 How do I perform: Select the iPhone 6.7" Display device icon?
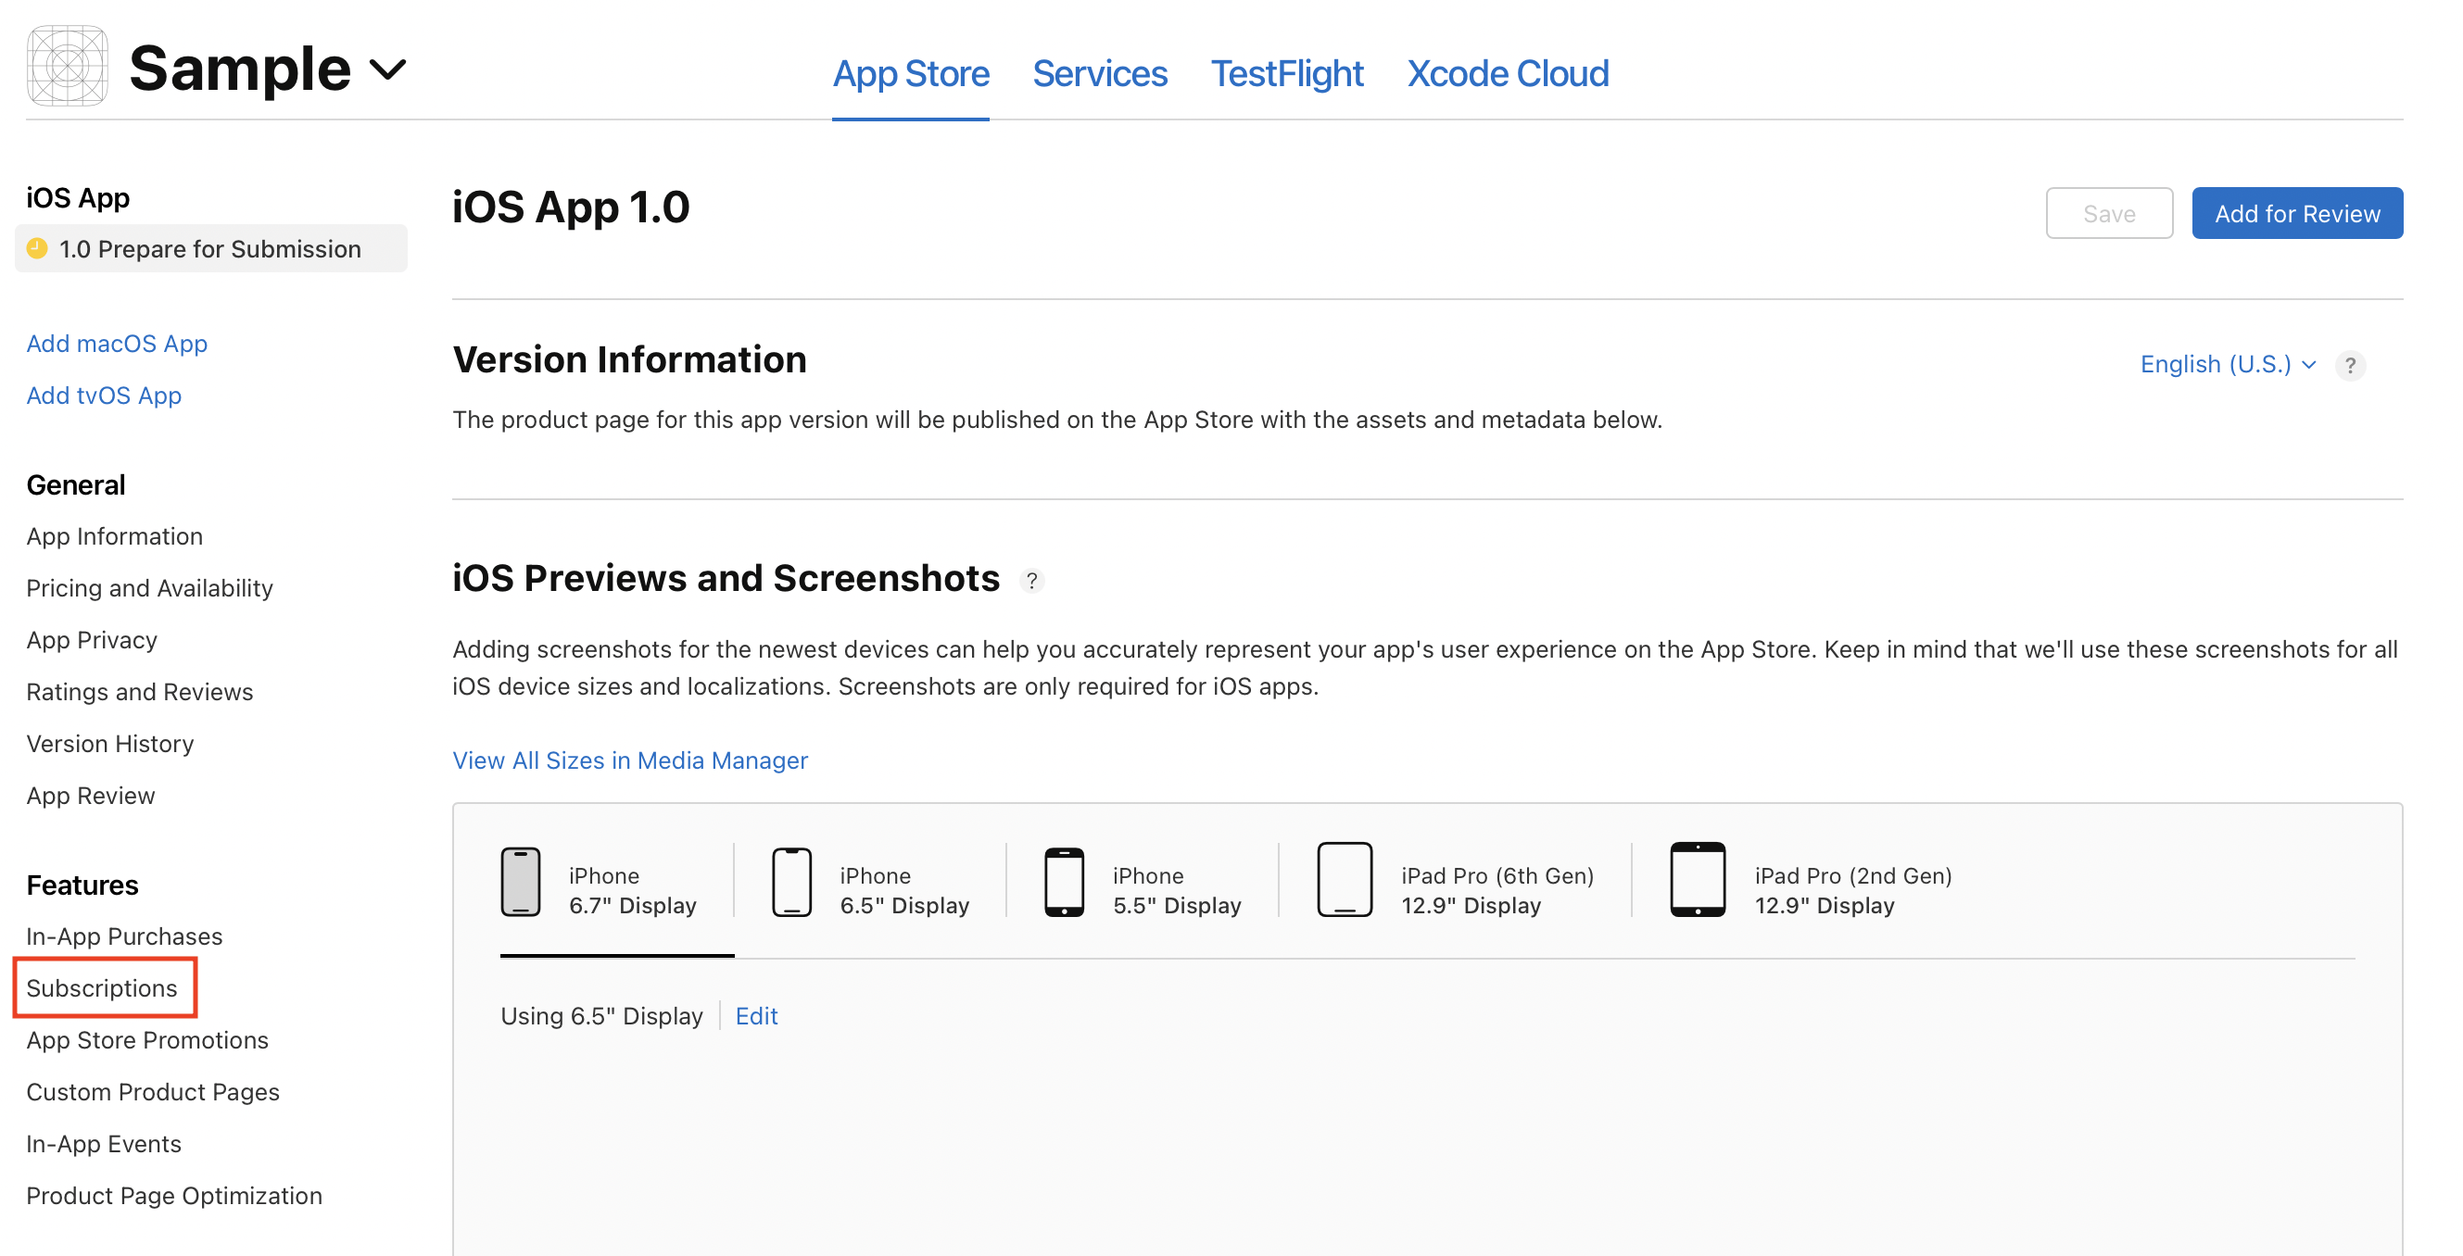point(520,881)
